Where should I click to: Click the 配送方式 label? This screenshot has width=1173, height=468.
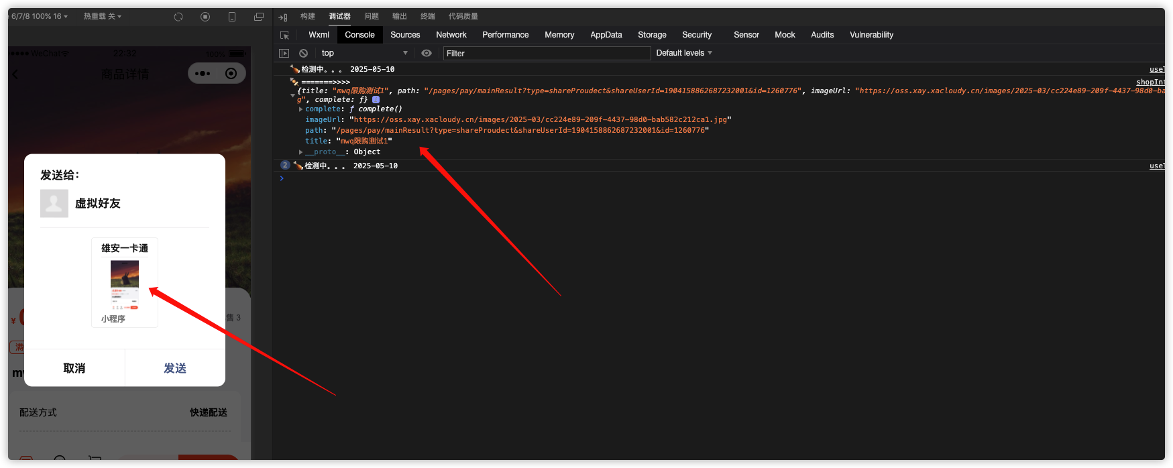38,412
